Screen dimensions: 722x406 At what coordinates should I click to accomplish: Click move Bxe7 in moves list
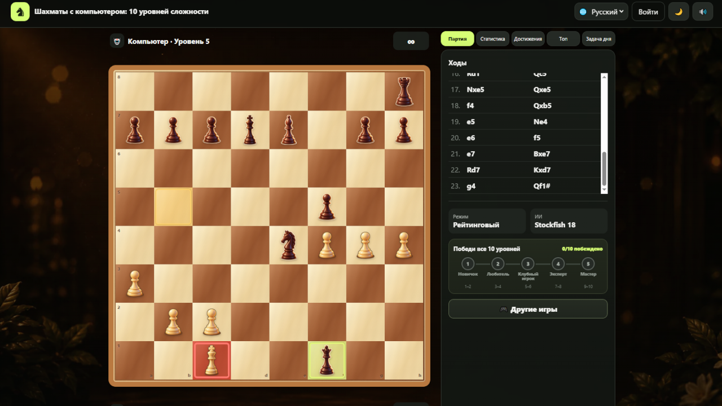tap(541, 154)
